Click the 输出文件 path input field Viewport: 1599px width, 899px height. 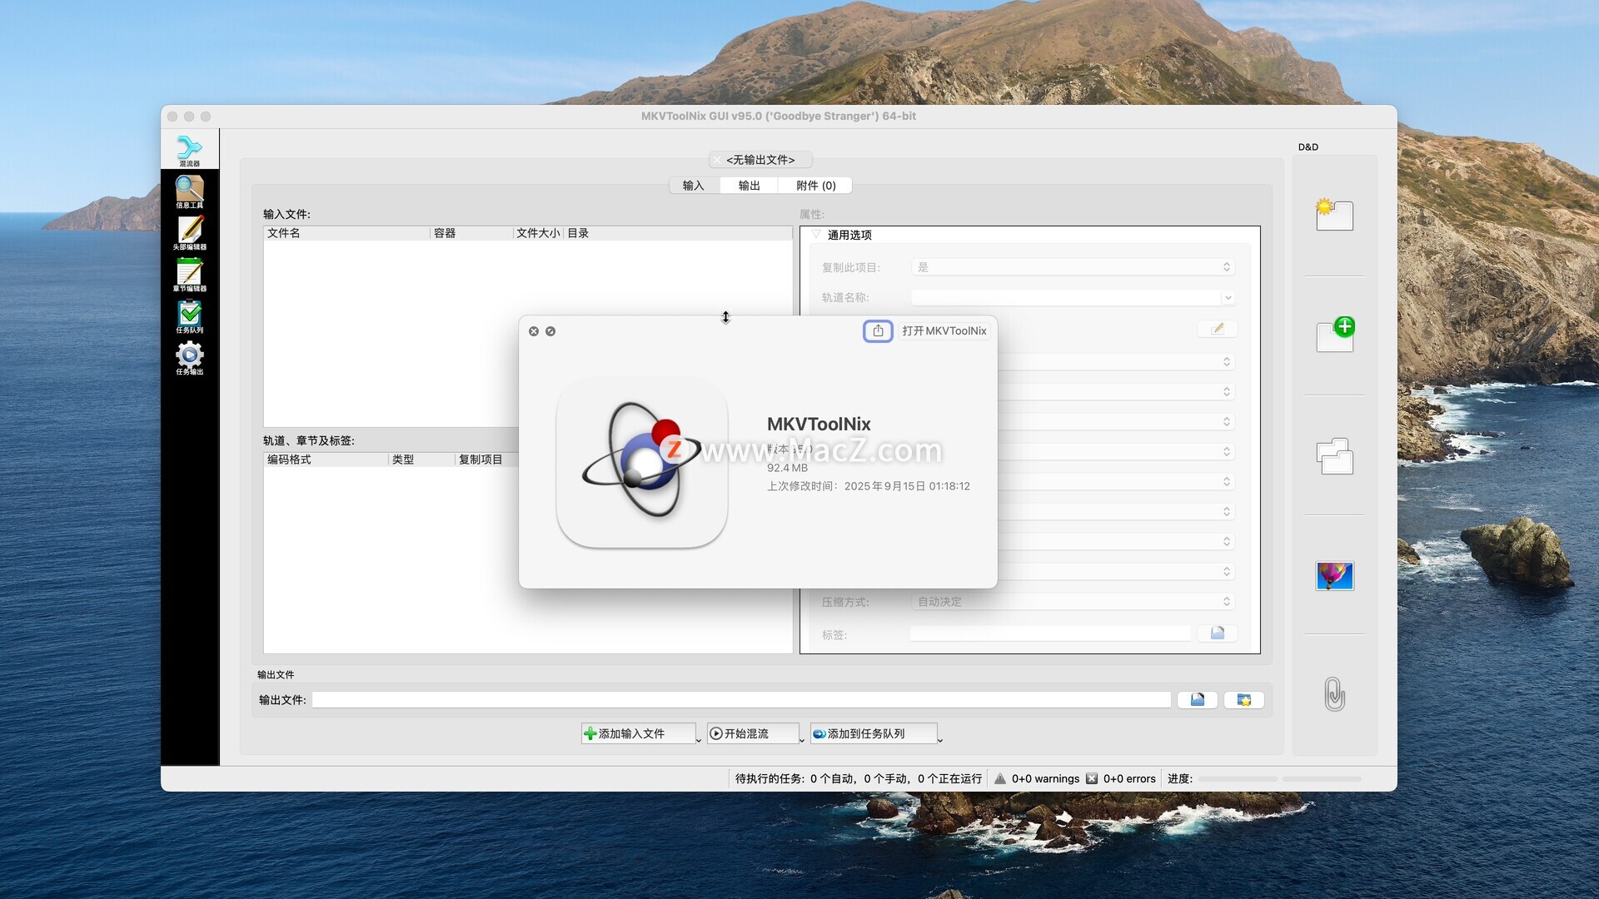(x=740, y=700)
